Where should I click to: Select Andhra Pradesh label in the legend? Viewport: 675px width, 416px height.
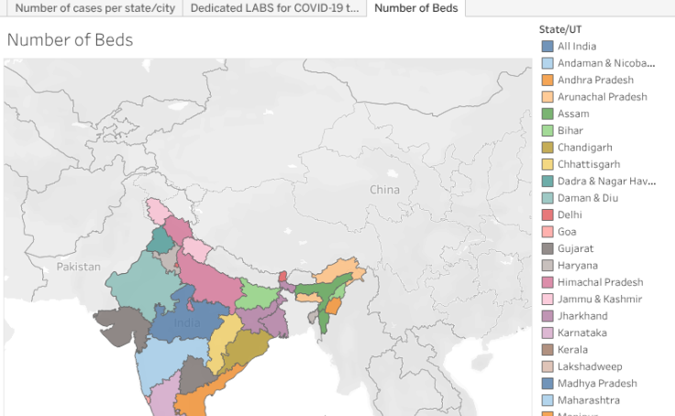tap(594, 81)
